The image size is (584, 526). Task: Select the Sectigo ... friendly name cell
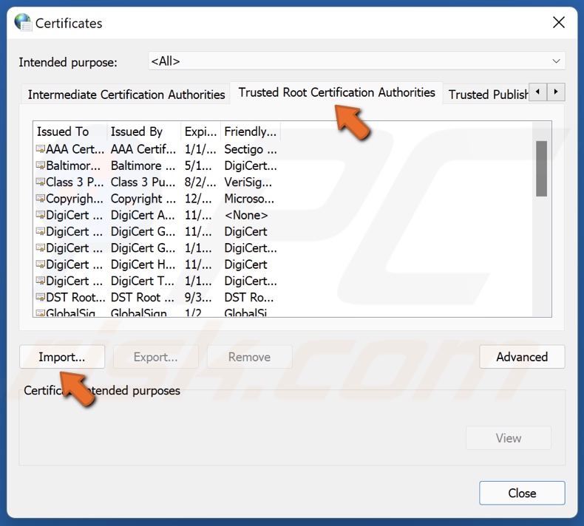pos(251,149)
